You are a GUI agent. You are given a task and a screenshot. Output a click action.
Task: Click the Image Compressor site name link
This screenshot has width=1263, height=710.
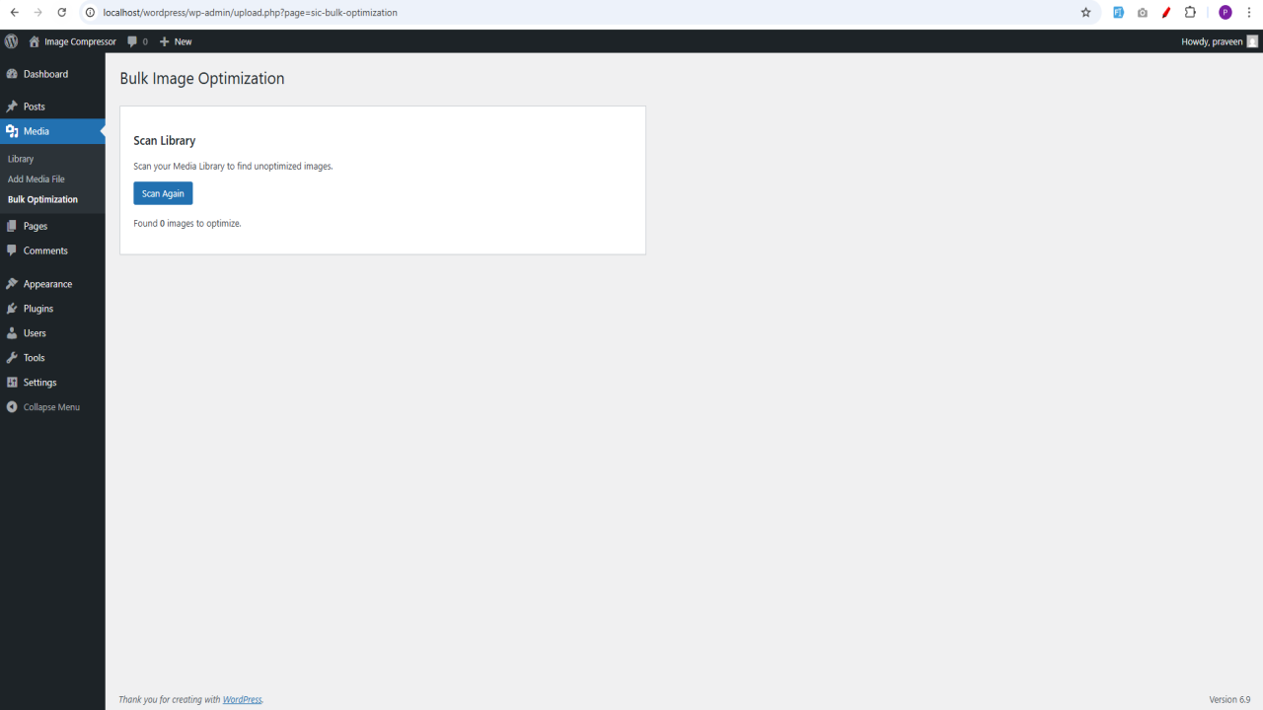[x=80, y=41]
